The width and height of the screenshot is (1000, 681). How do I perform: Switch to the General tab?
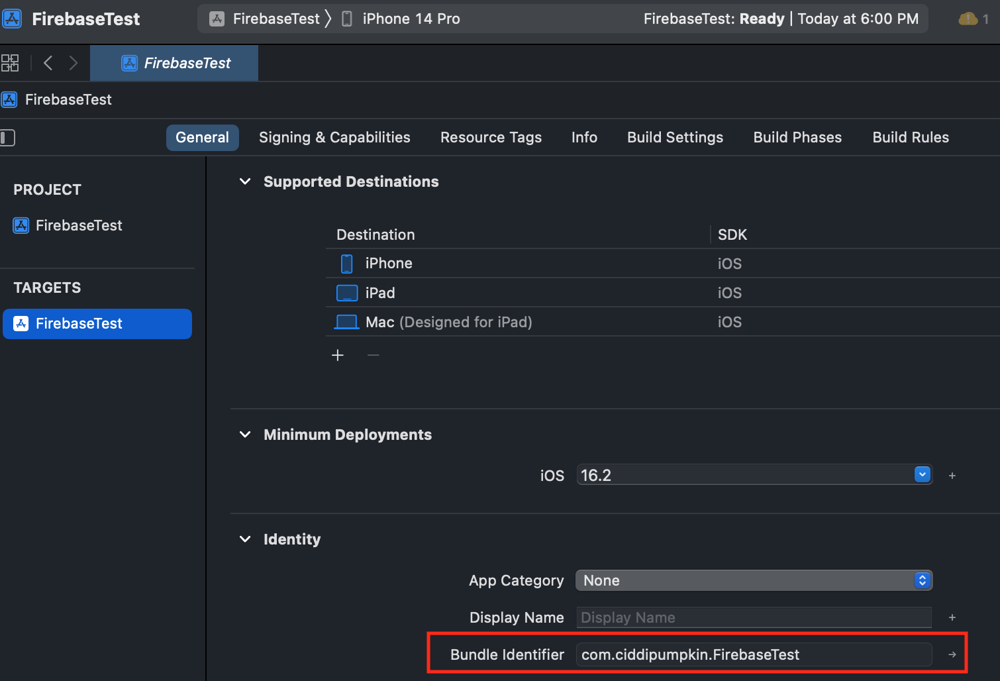[202, 137]
